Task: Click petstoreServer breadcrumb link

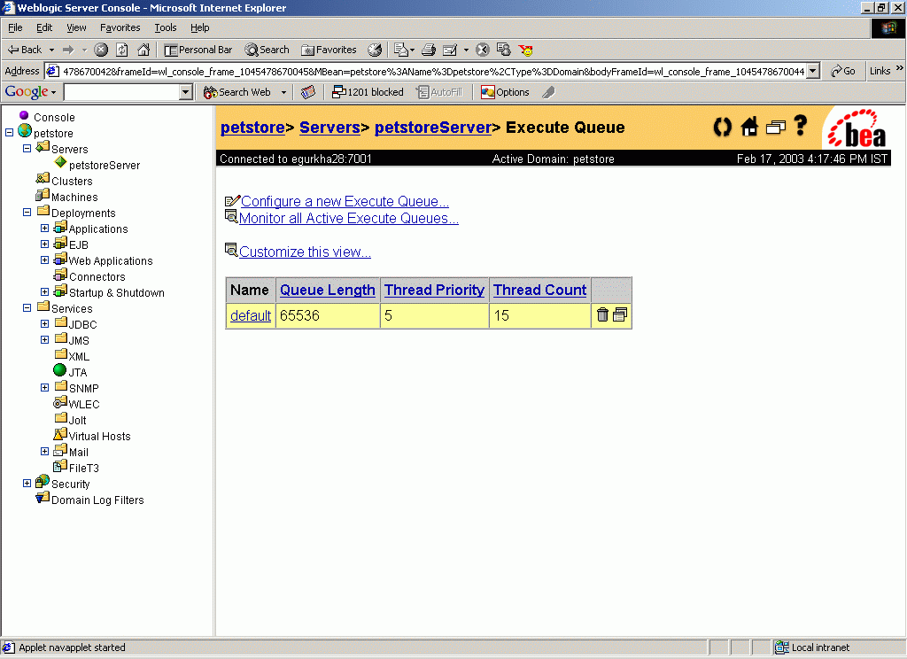Action: point(433,128)
